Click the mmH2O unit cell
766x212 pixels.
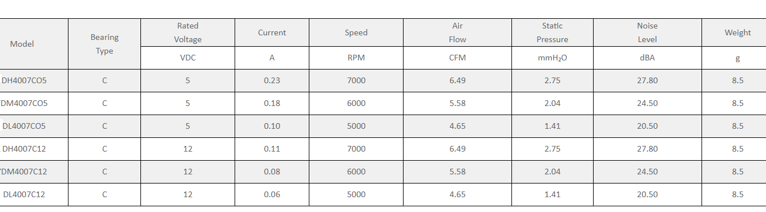(x=553, y=58)
